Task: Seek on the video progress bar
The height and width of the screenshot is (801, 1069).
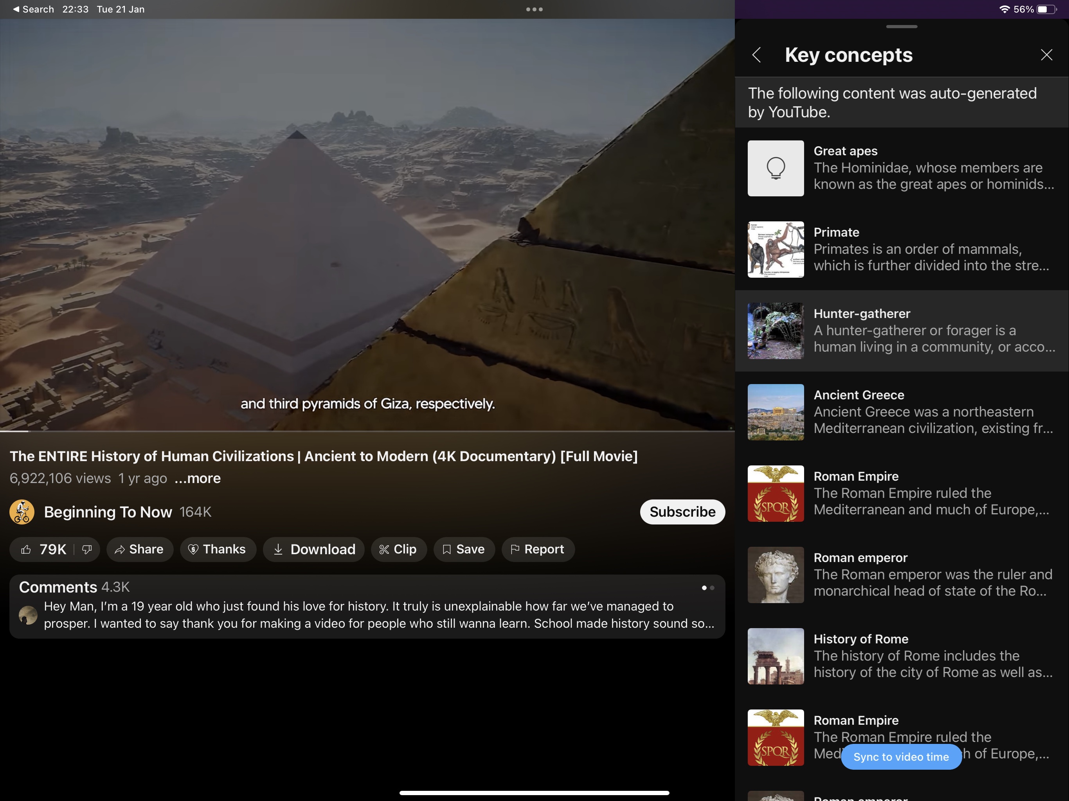Action: tap(367, 431)
